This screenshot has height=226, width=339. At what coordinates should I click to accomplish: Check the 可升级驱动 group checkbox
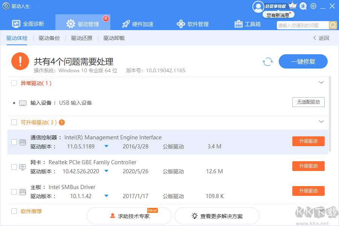(x=14, y=122)
